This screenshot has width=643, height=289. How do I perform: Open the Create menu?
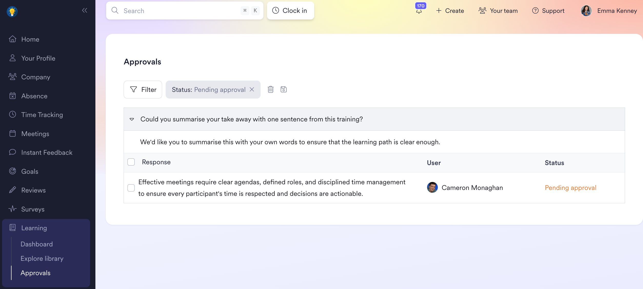(x=450, y=11)
